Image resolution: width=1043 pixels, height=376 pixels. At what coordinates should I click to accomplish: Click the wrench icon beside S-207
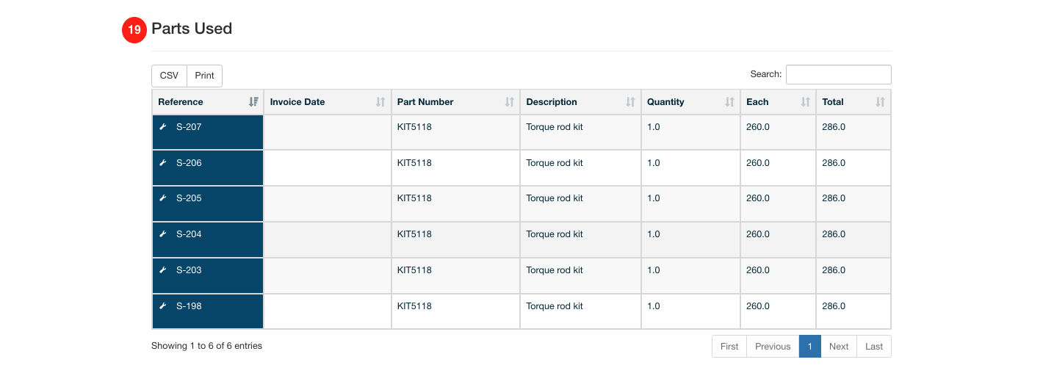pos(163,127)
